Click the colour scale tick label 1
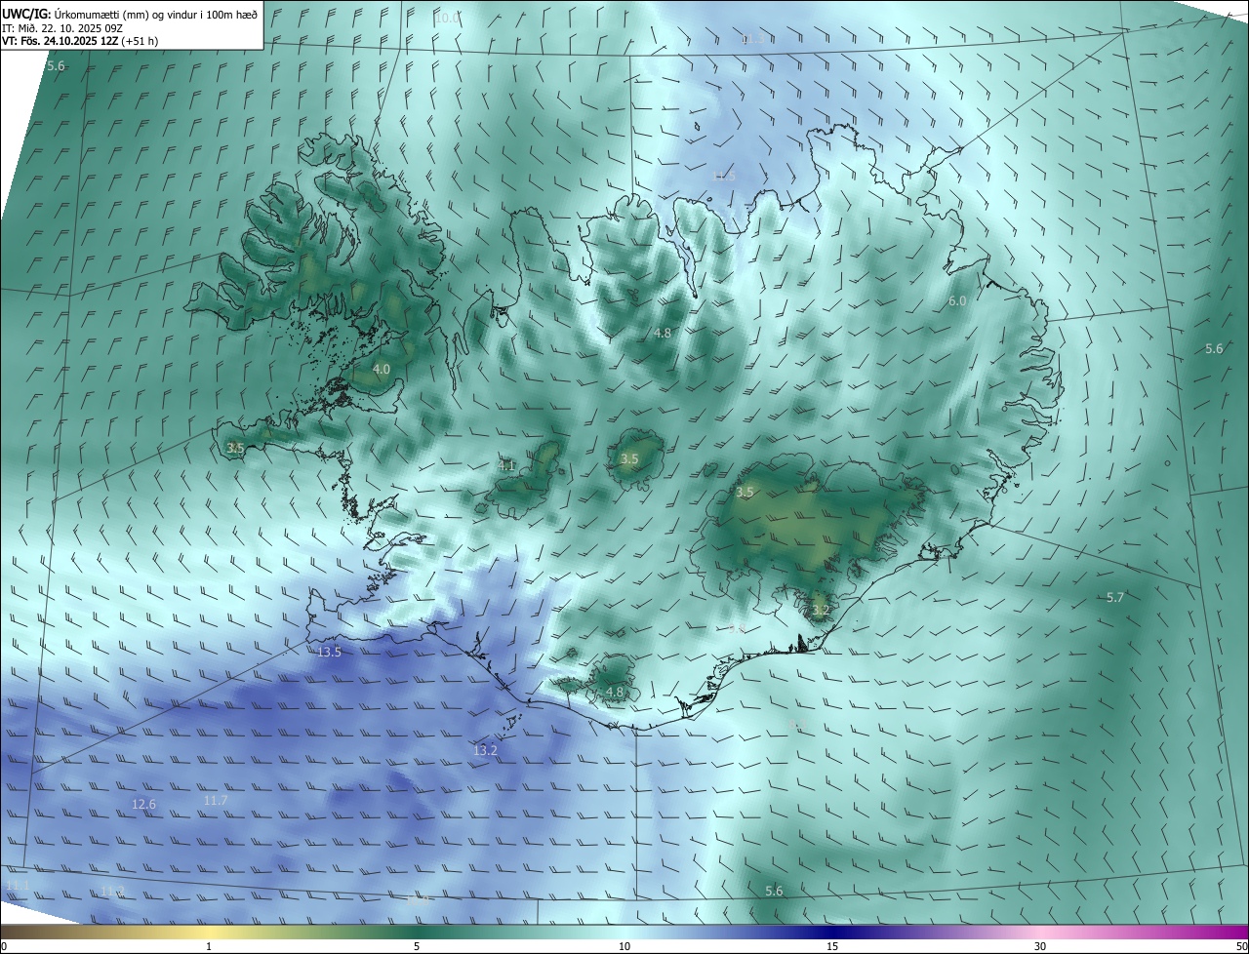 coord(209,946)
